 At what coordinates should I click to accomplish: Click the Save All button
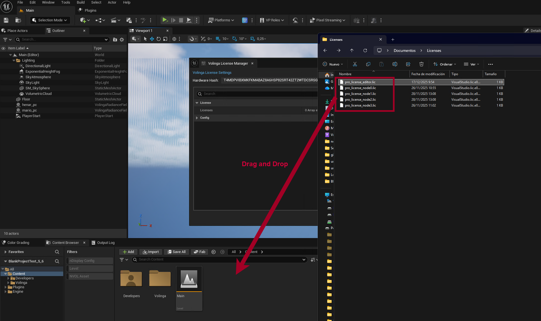point(176,252)
